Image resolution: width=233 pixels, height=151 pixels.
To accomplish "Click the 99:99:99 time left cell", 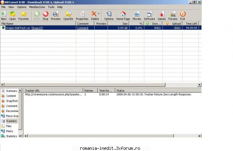I will (192, 28).
